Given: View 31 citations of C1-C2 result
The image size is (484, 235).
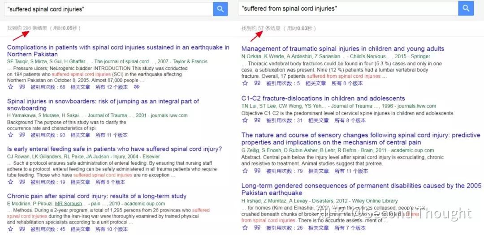Looking at the screenshot, I should (284, 120).
